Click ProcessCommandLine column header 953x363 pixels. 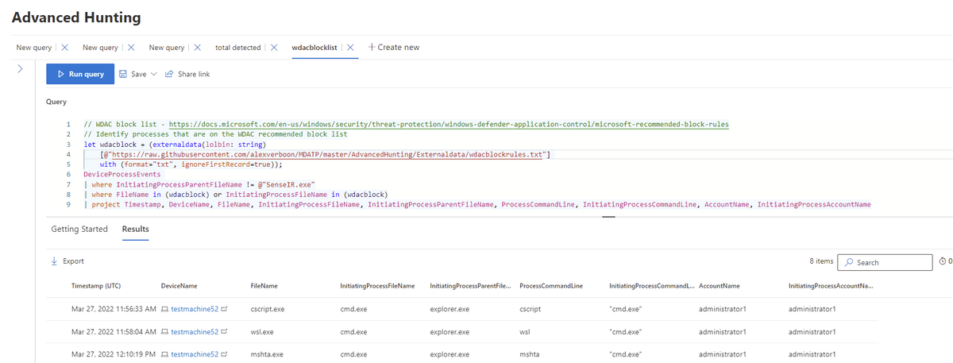click(551, 286)
